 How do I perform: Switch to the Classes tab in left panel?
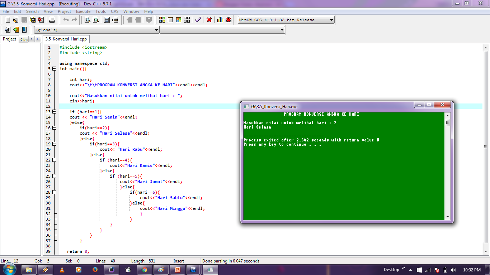point(24,39)
